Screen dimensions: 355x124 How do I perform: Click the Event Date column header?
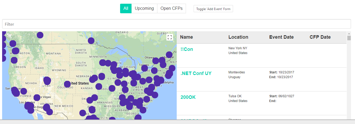281,37
